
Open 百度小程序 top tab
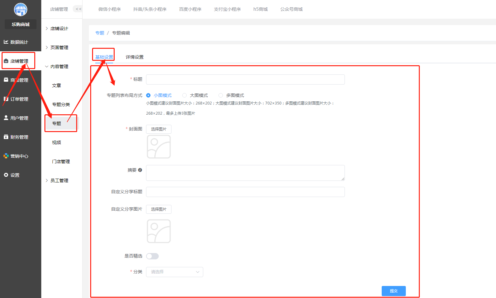190,9
